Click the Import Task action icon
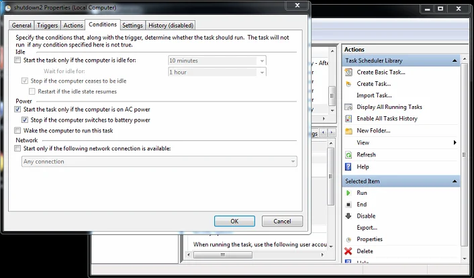474x278 pixels. (x=348, y=95)
